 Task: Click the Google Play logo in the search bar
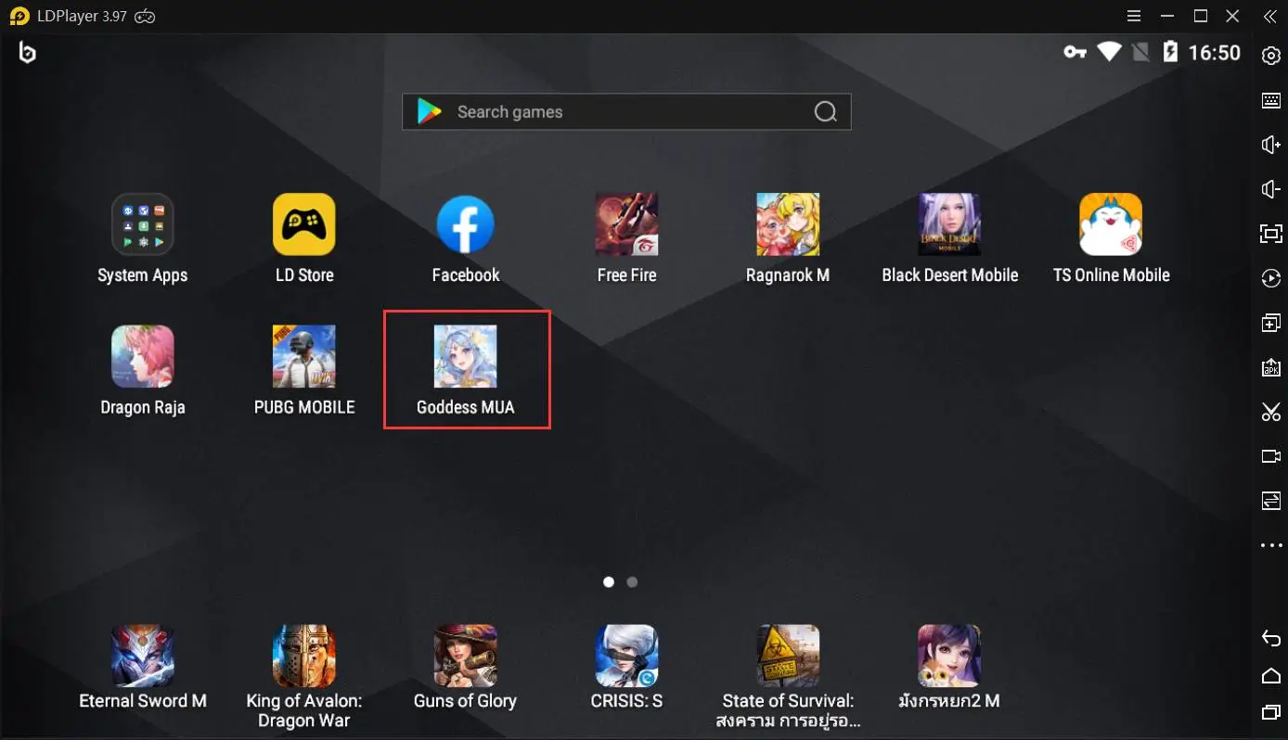click(430, 112)
